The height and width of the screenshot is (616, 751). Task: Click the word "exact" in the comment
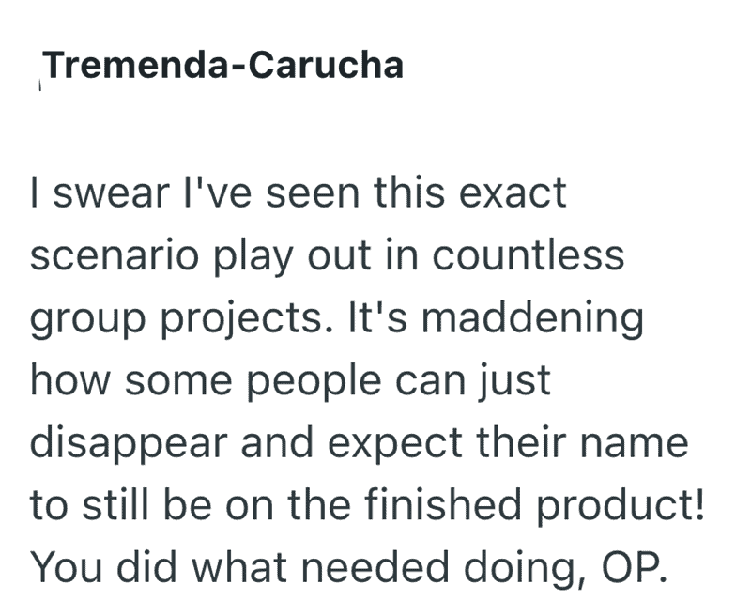tap(513, 192)
